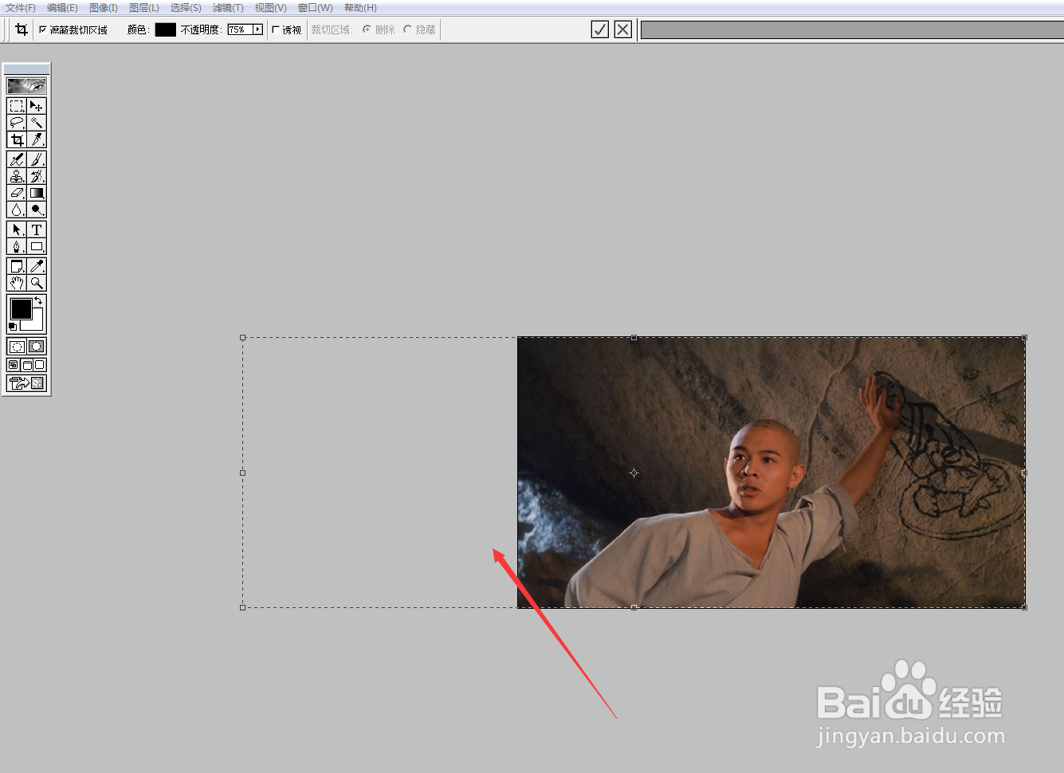Select the Crop tool in toolbox
The image size is (1064, 773).
point(17,139)
